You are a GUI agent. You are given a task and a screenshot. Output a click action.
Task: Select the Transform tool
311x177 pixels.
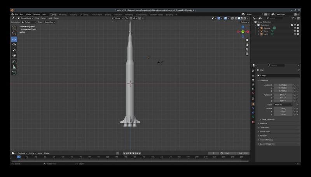pos(14,55)
